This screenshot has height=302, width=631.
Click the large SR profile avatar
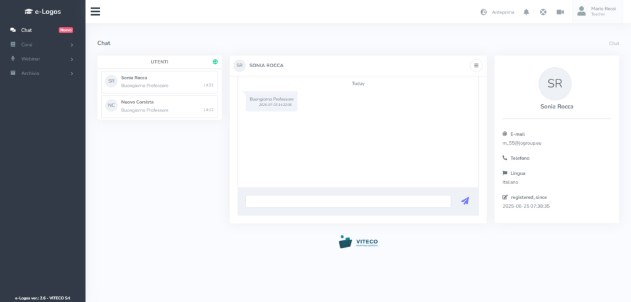pyautogui.click(x=555, y=84)
